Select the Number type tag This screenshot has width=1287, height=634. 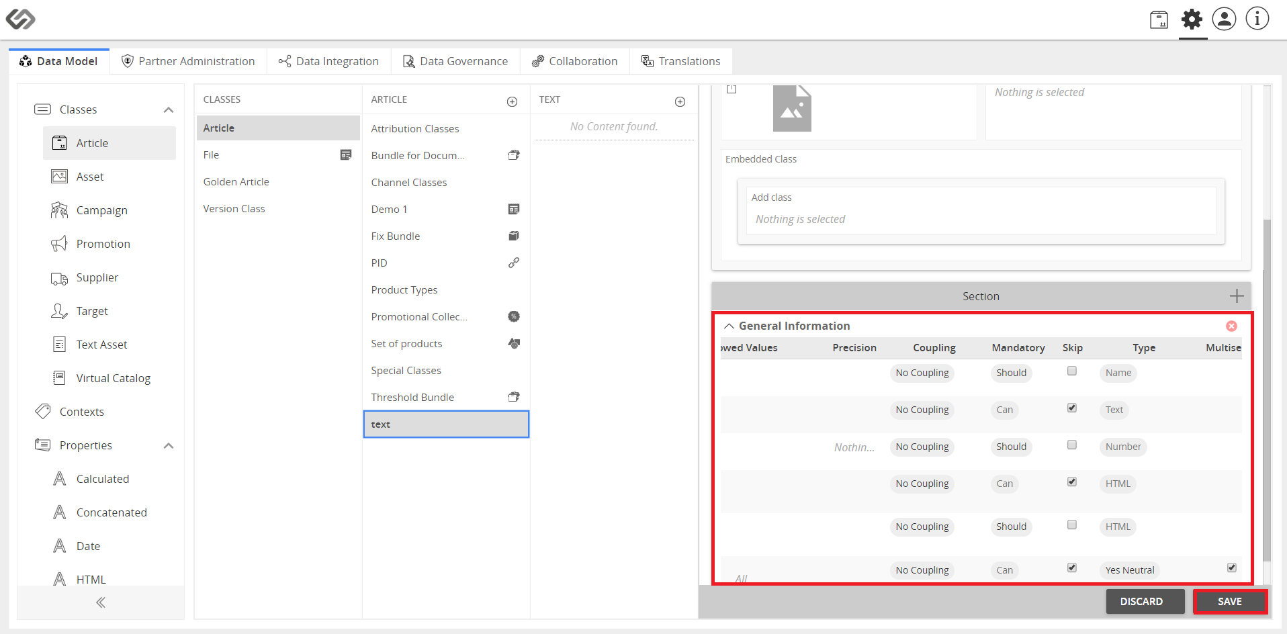[1123, 447]
